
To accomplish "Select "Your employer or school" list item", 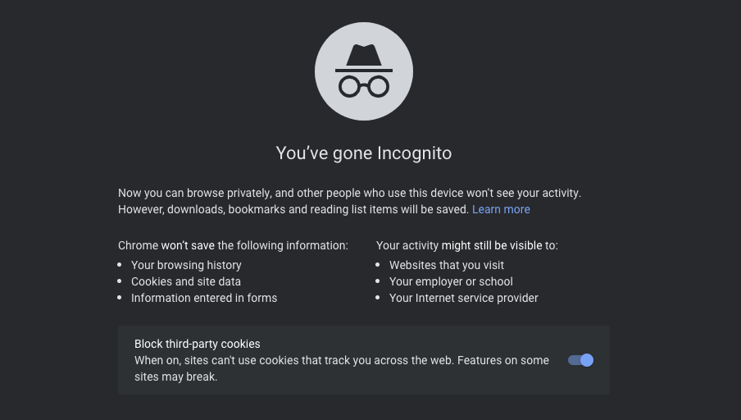I will coord(451,281).
